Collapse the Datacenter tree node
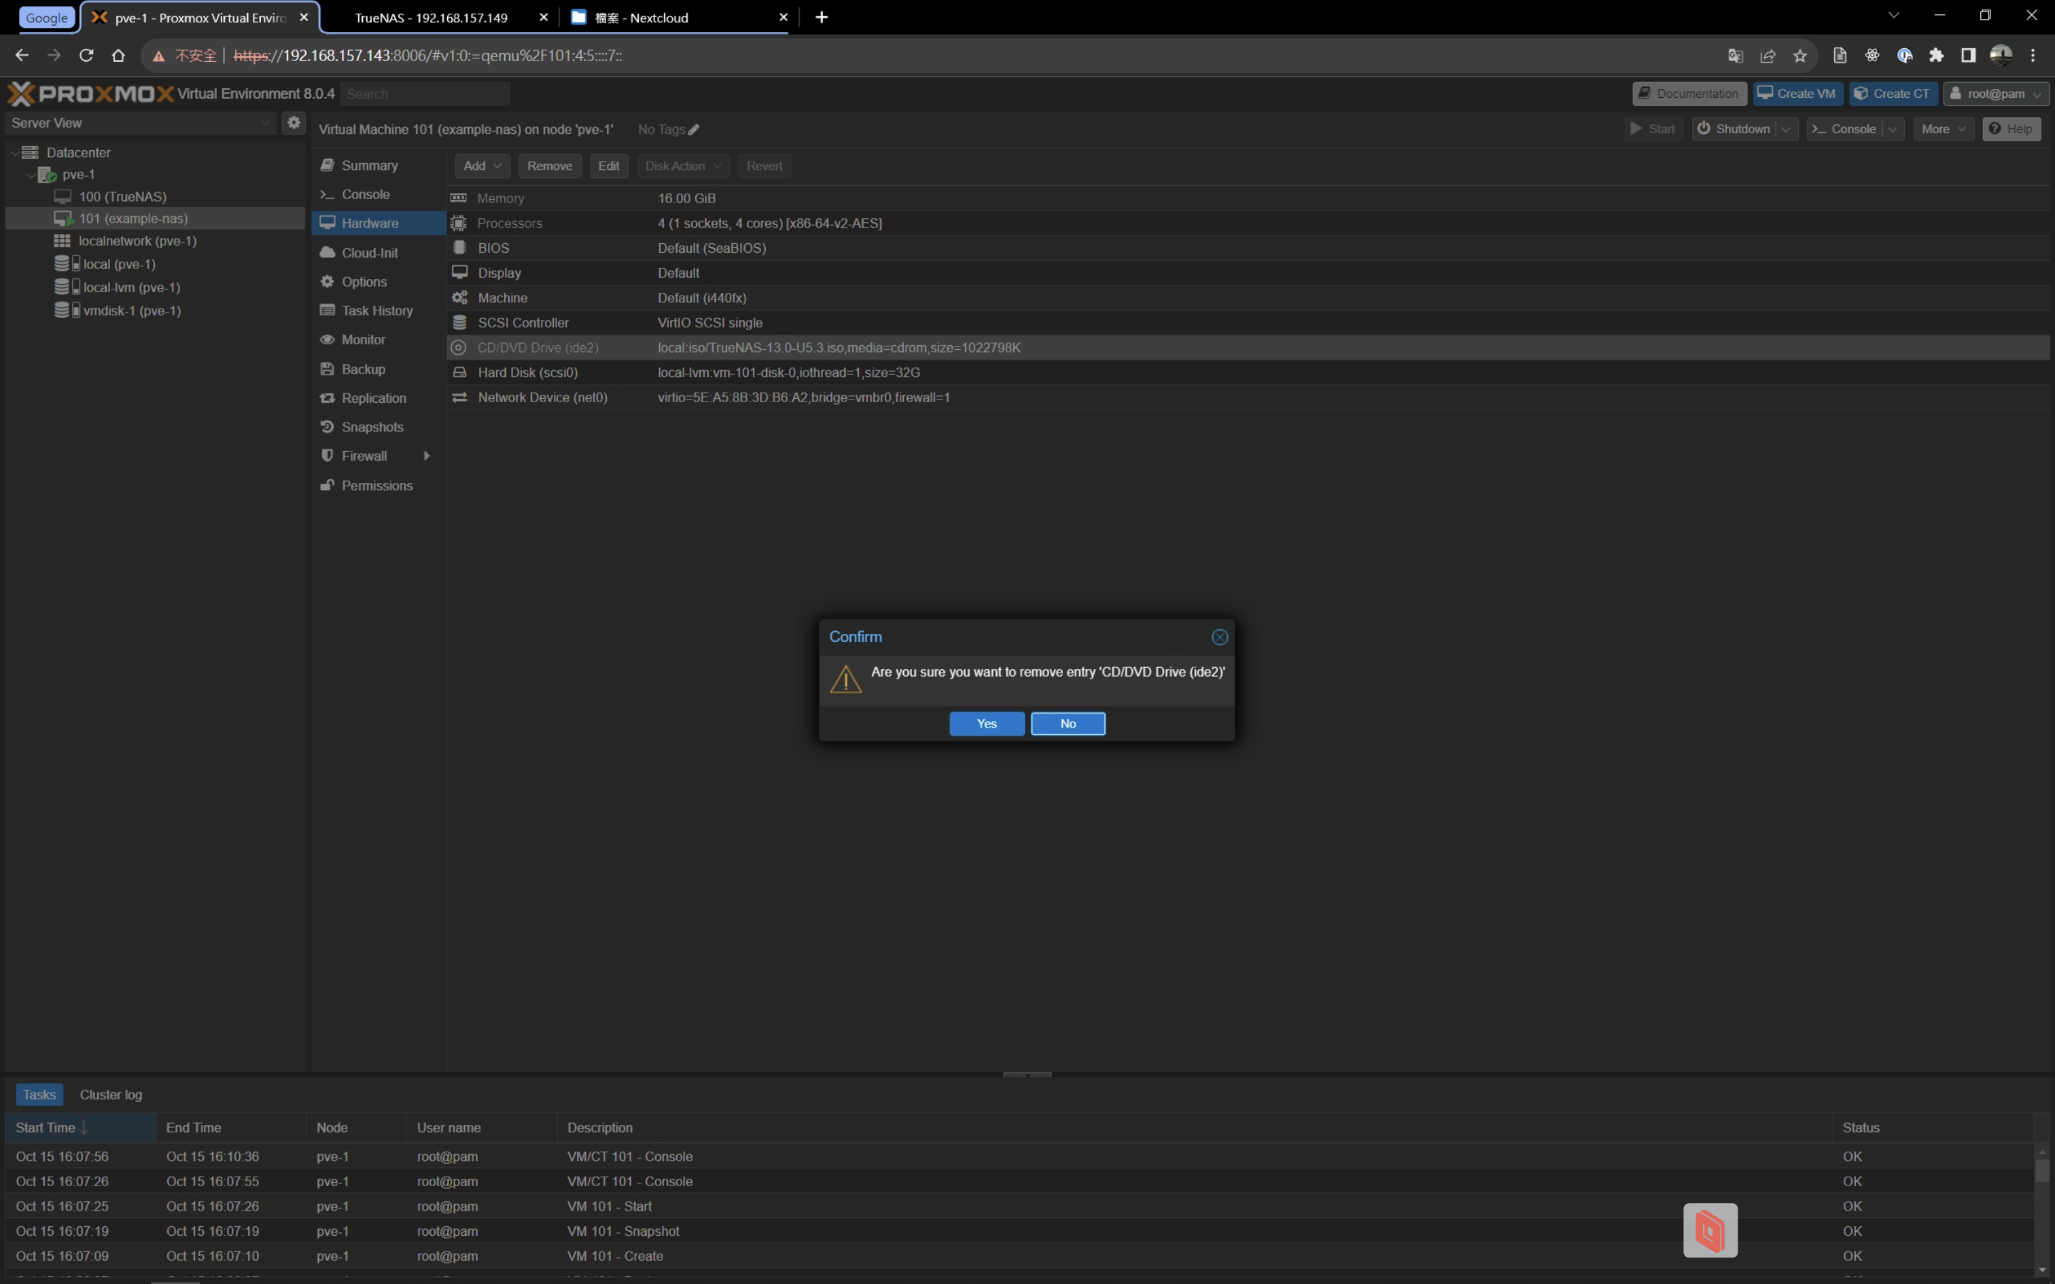This screenshot has height=1284, width=2055. tap(15, 153)
